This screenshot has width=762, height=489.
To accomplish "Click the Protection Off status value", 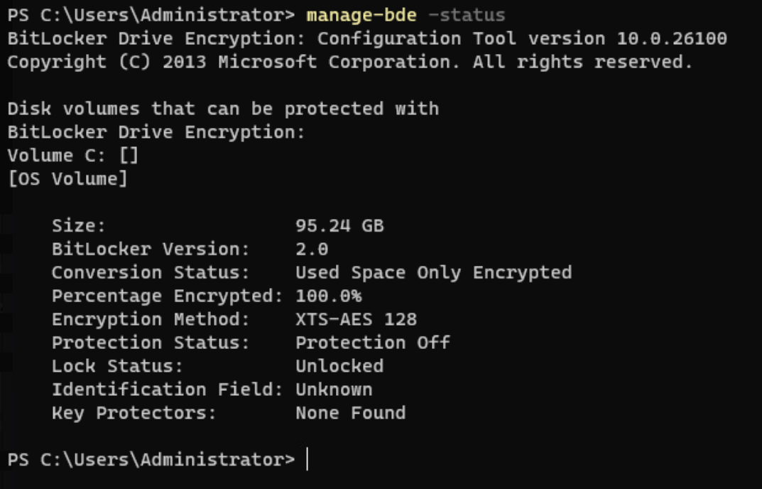I will [372, 343].
